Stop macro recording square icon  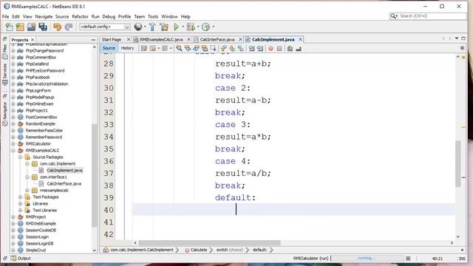(x=279, y=48)
